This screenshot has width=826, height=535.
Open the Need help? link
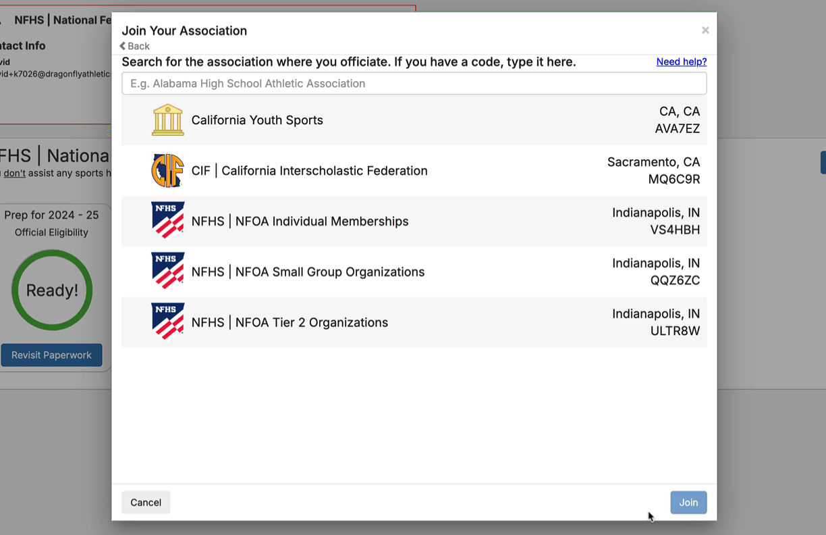tap(681, 62)
